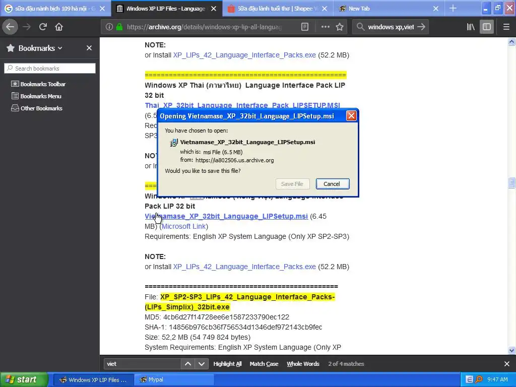Viewport: 516px width, 387px height.
Task: Open the browser home page
Action: [59, 27]
